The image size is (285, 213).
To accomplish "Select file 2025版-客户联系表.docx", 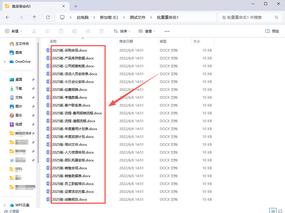I will pos(71,105).
